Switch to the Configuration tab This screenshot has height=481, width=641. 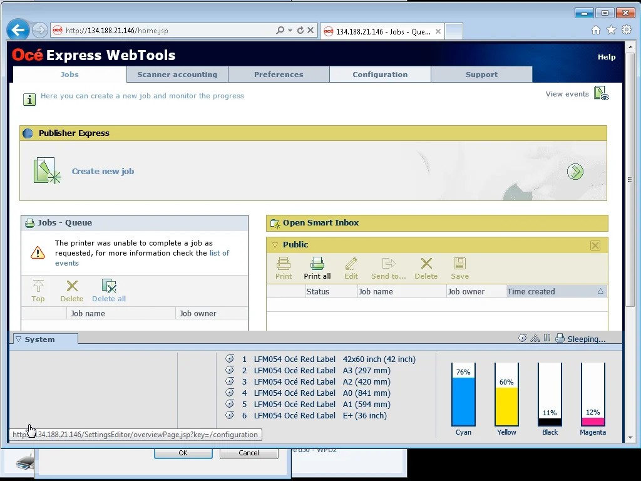click(x=380, y=75)
